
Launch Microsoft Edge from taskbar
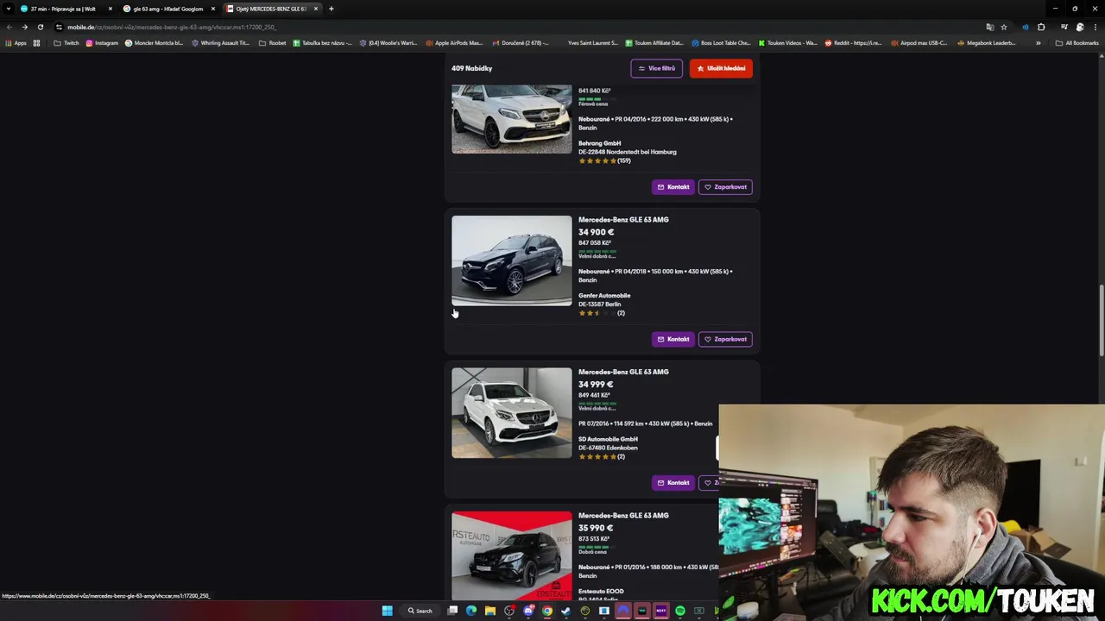[471, 611]
